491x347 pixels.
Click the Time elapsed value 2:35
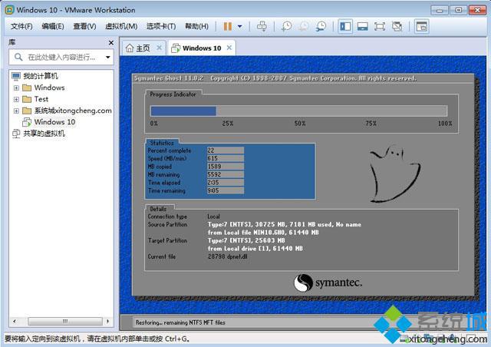pos(225,183)
